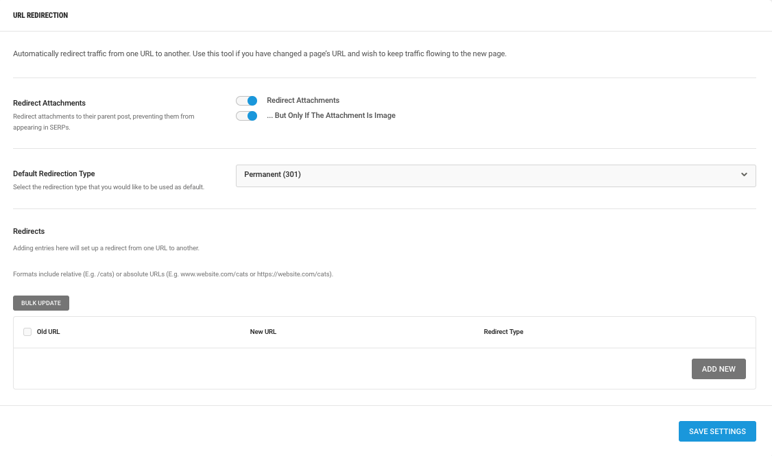Click the URL Redirection page title

tap(40, 15)
